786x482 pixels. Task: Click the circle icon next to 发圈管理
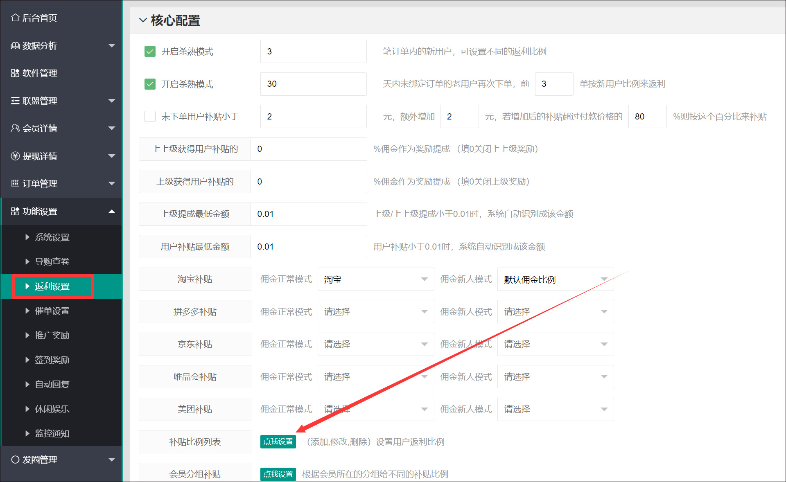(x=15, y=459)
